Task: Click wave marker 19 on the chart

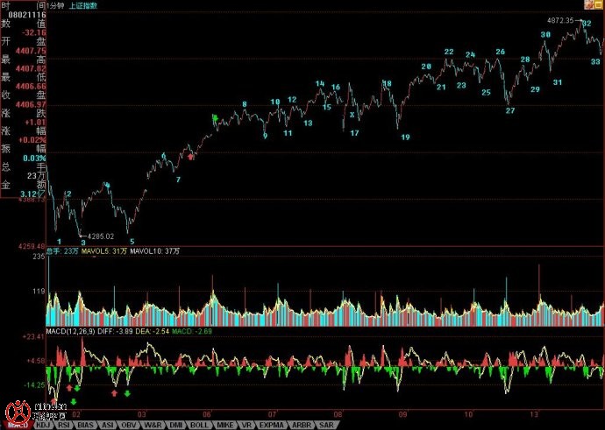Action: click(x=405, y=137)
